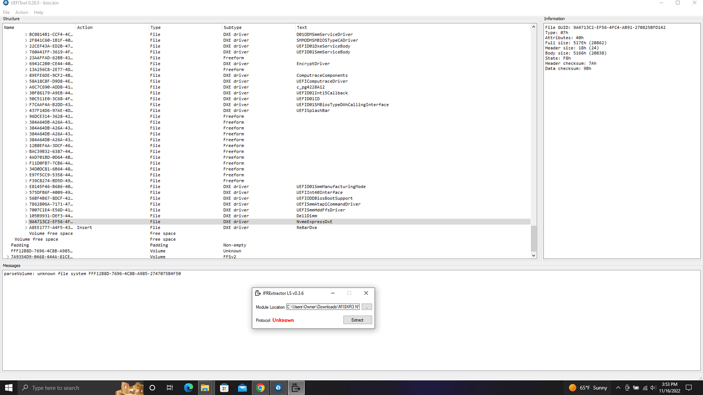Open the File menu in UEFITool

[6, 12]
